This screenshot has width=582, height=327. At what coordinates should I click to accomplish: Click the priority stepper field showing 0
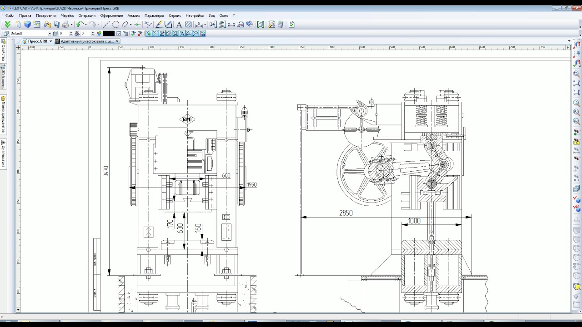pyautogui.click(x=86, y=33)
